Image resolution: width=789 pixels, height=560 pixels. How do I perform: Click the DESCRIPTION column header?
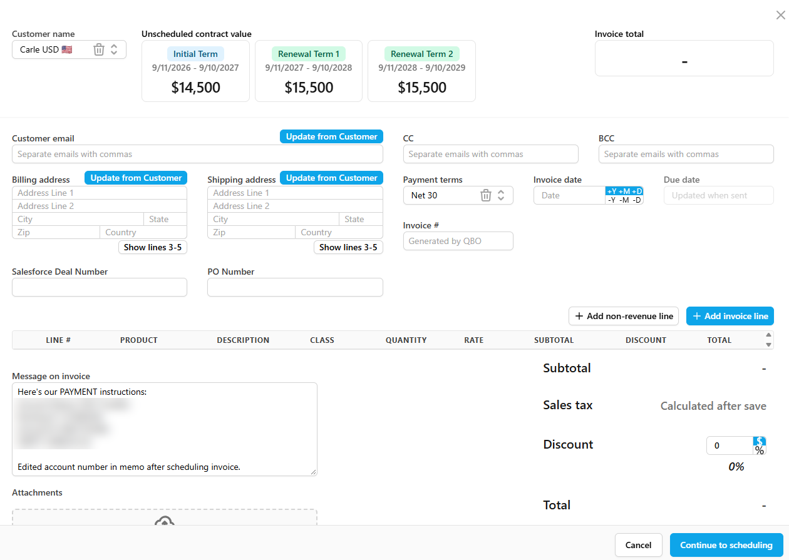tap(243, 340)
